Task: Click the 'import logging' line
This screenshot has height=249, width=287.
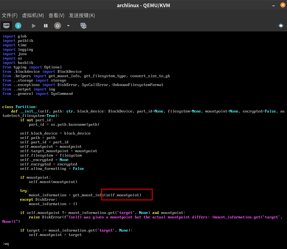Action: (x=18, y=50)
